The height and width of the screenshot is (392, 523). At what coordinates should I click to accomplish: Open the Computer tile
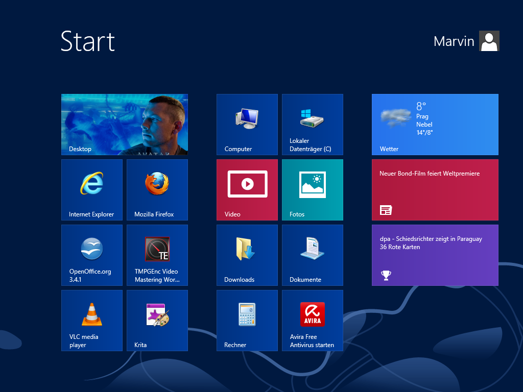tap(247, 125)
